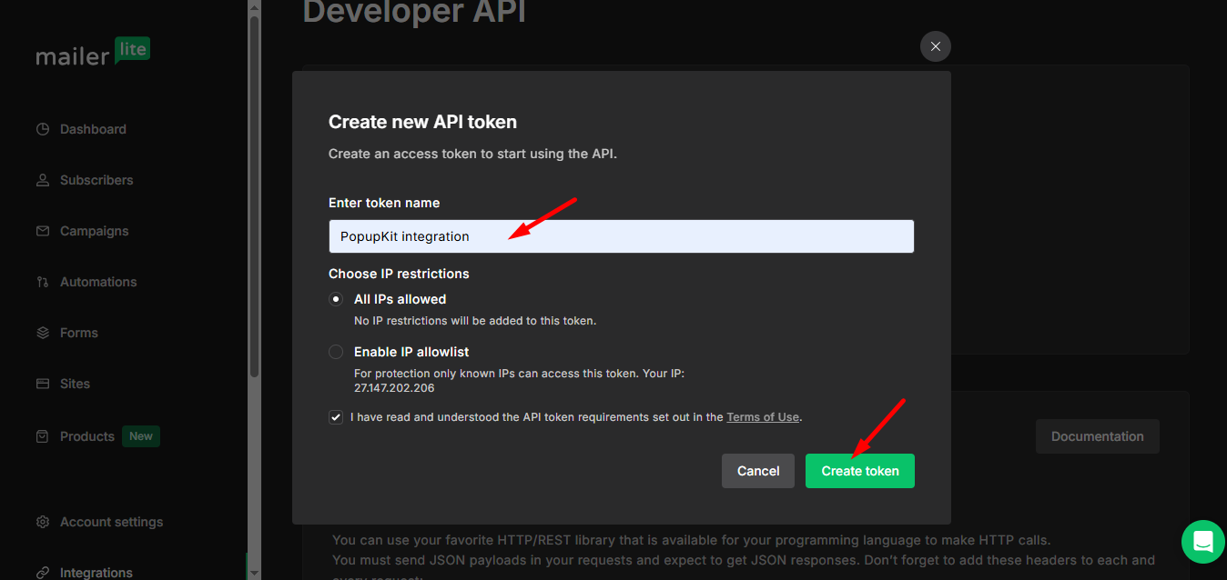This screenshot has width=1227, height=580.
Task: Click the Dashboard clock icon in sidebar
Action: 43,129
